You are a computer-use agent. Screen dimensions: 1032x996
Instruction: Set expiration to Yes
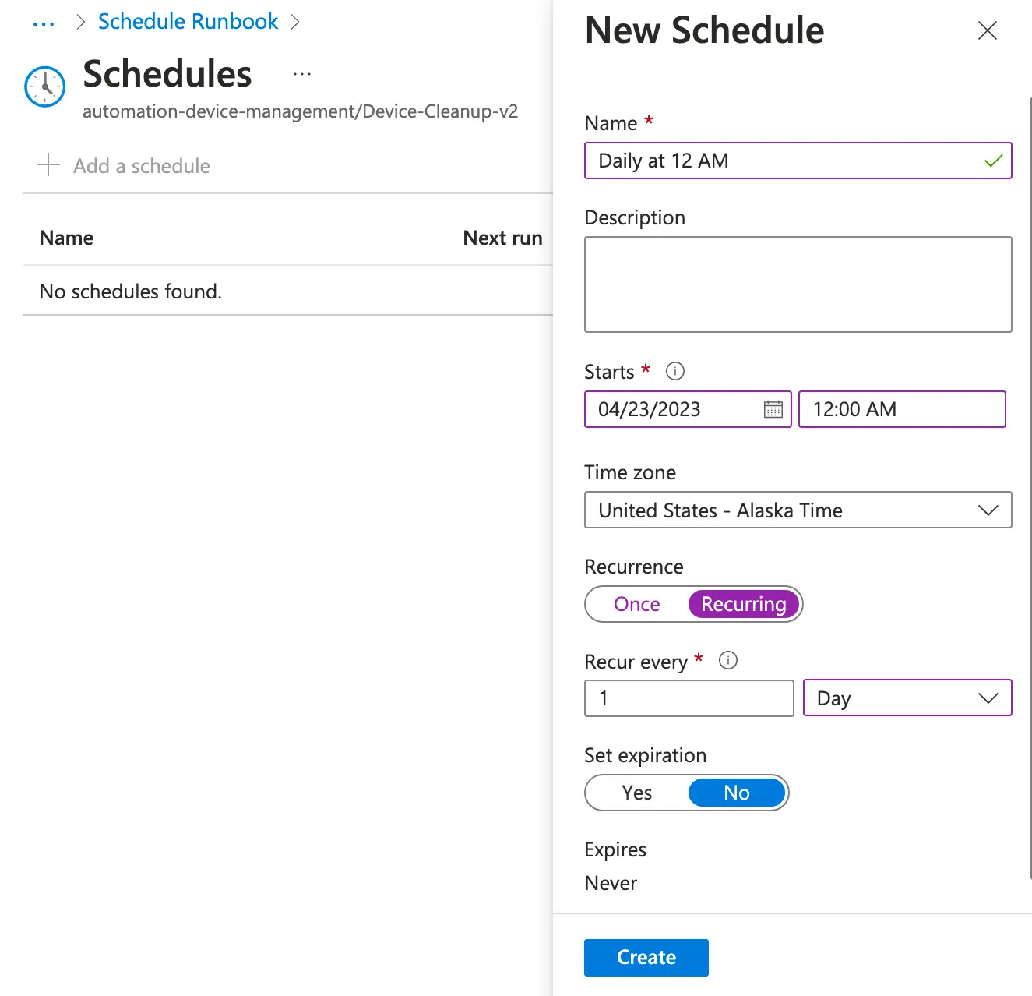point(636,793)
